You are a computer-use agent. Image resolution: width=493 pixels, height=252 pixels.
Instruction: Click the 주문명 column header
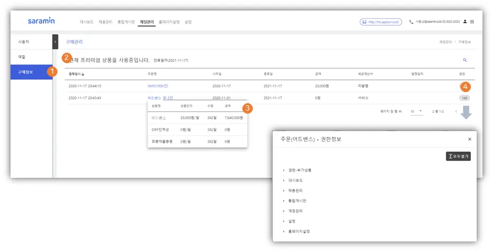[152, 74]
